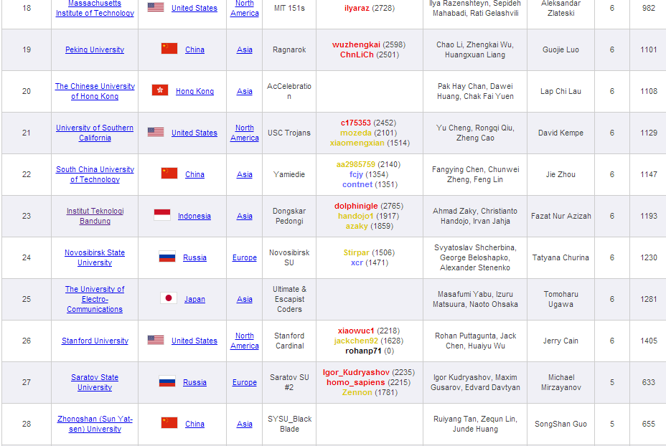
Task: Open the Stanford University link
Action: pos(95,341)
